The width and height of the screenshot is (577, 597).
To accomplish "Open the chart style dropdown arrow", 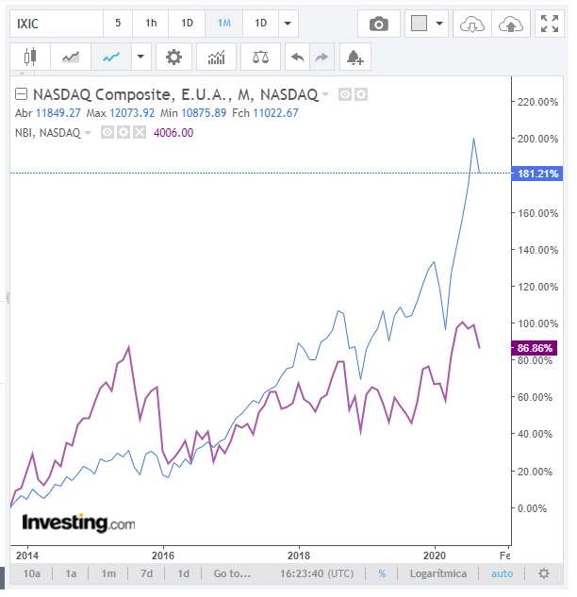I will [x=140, y=57].
